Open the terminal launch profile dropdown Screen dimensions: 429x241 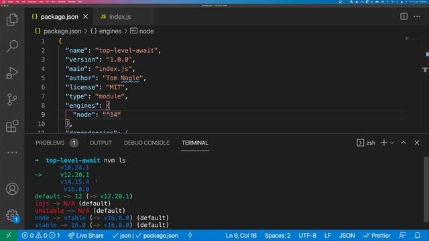392,143
